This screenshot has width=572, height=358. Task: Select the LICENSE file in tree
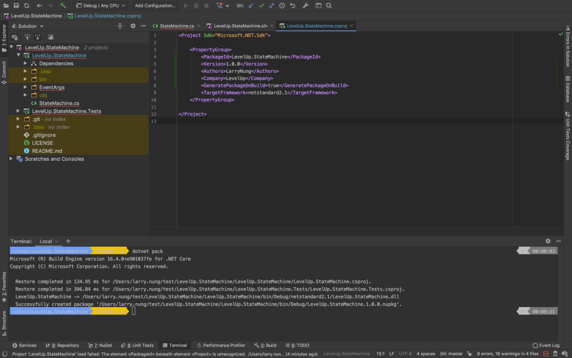click(x=42, y=143)
